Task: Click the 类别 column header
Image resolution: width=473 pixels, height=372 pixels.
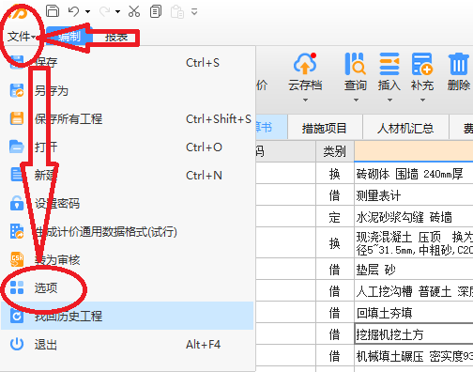Action: tap(335, 151)
